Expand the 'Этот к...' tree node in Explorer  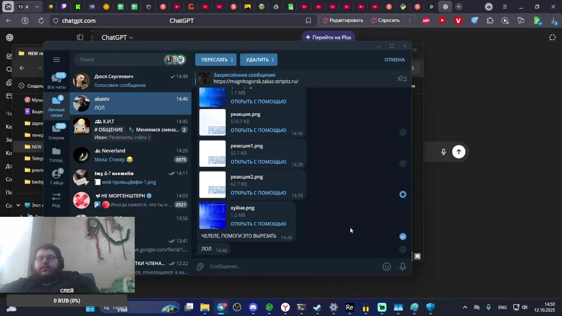18,205
